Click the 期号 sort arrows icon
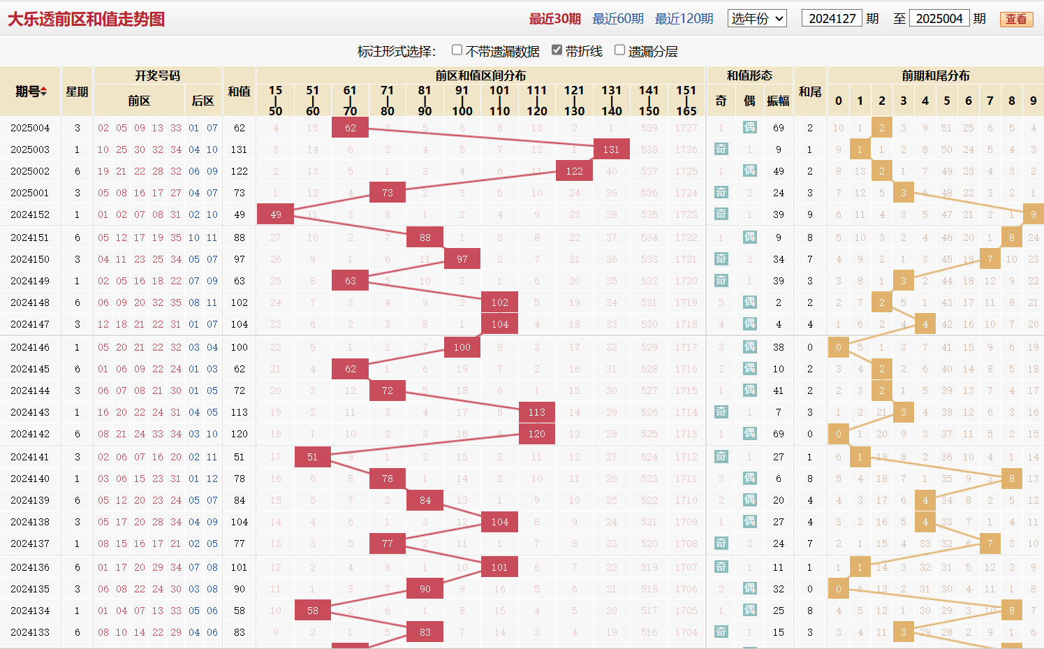The width and height of the screenshot is (1044, 649). point(43,92)
